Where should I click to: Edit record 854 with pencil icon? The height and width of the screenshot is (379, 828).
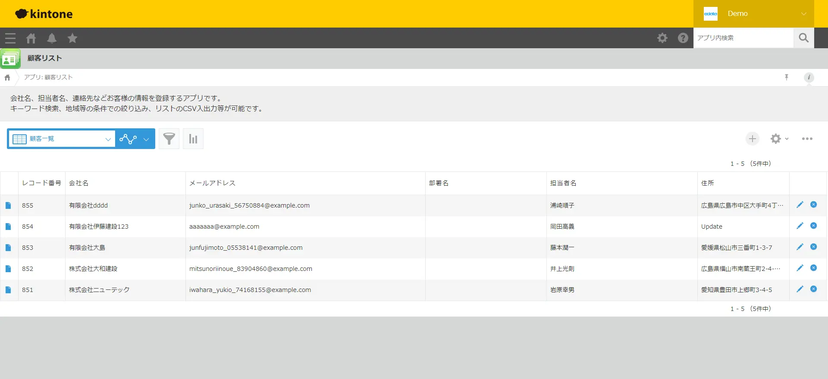(x=800, y=226)
